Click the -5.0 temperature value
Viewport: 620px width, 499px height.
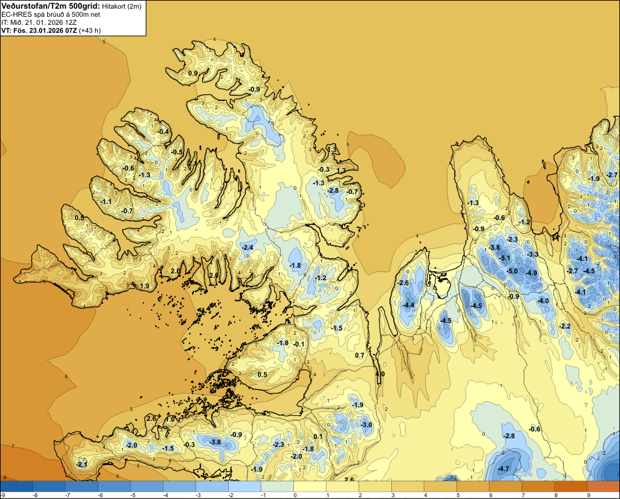(511, 272)
